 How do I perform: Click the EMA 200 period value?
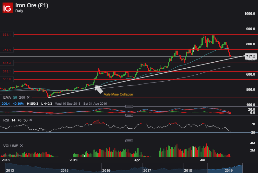(22, 97)
